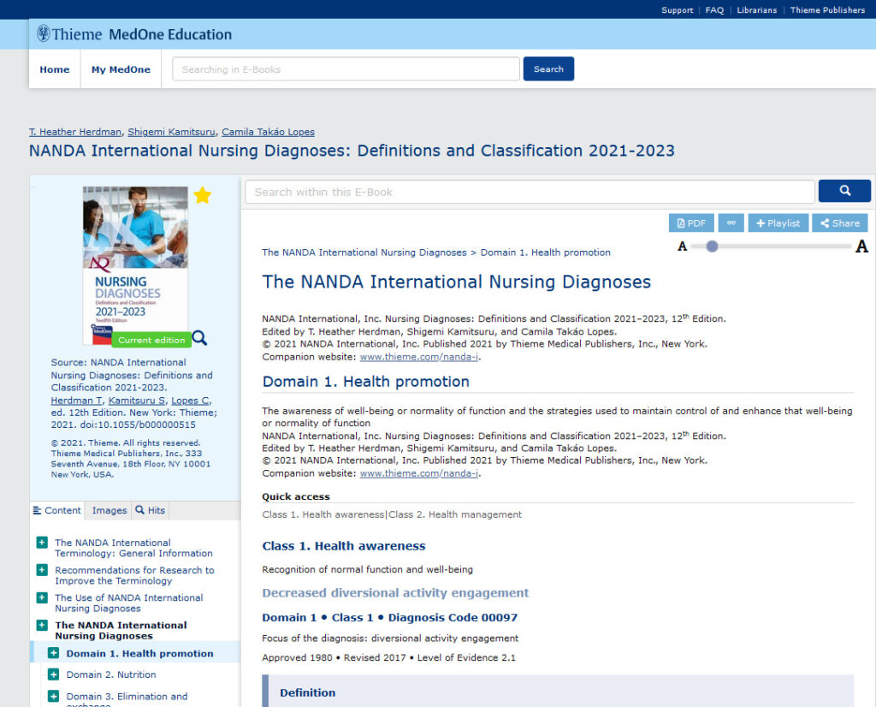Open the Hits tab
This screenshot has width=876, height=707.
pos(151,510)
